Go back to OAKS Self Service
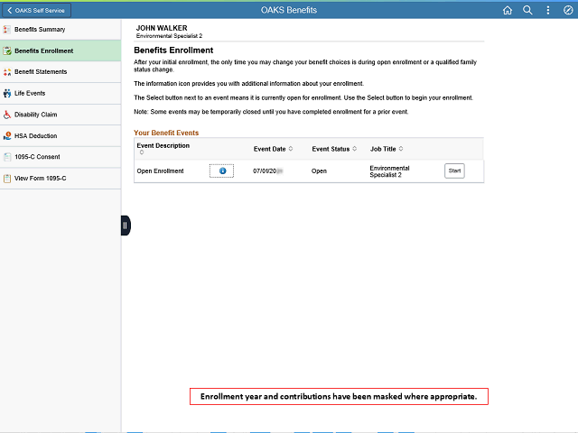 (x=36, y=10)
